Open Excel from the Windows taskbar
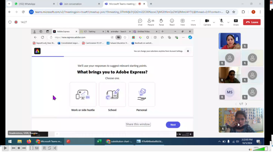Viewport: 273px width, 153px height. coord(99,142)
